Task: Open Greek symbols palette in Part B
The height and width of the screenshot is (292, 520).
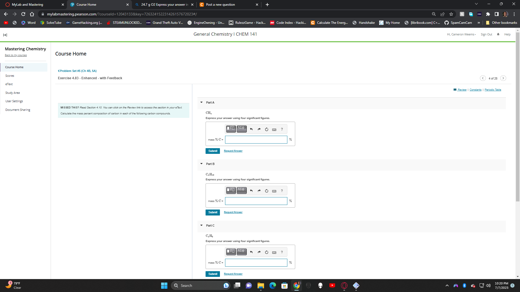Action: point(241,190)
